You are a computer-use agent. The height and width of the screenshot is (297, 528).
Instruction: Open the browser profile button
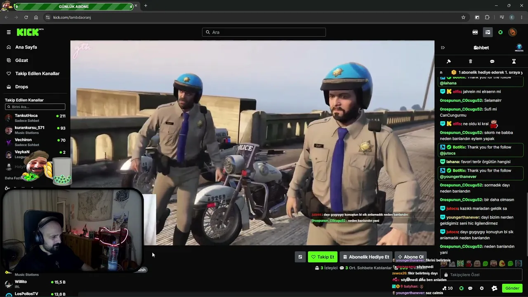pyautogui.click(x=512, y=17)
